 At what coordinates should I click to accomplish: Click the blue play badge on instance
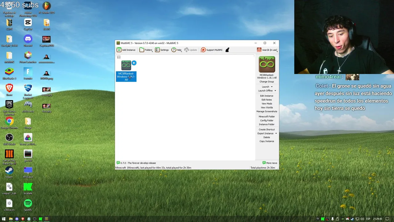point(134,63)
